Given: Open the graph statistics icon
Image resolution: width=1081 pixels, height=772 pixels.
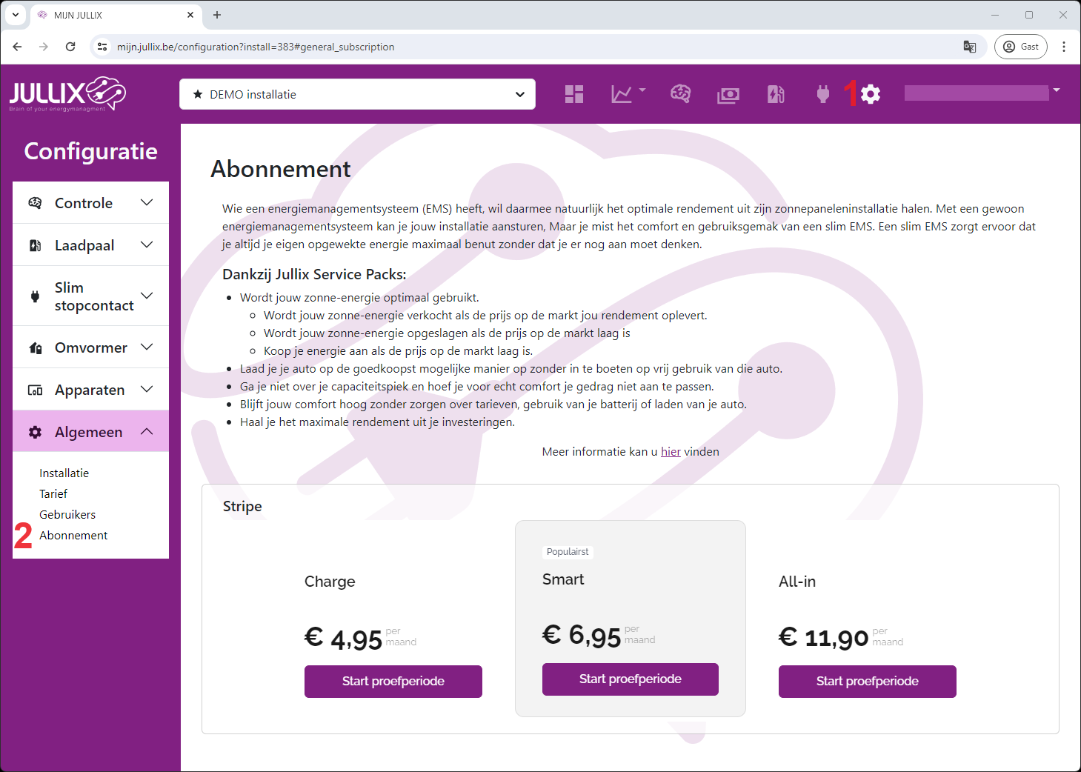Looking at the screenshot, I should (622, 94).
